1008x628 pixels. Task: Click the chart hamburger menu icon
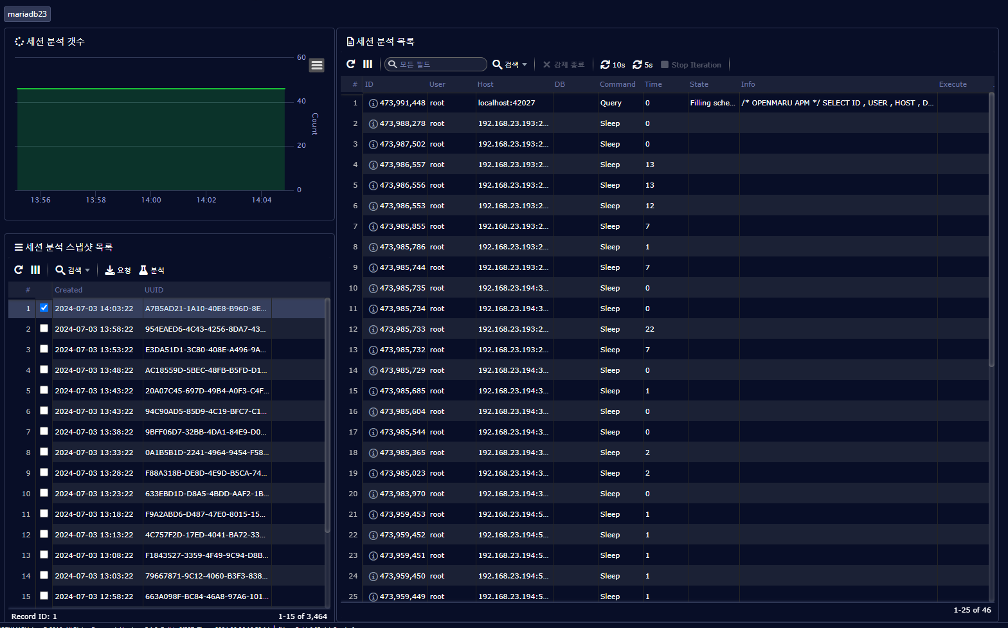[x=316, y=65]
